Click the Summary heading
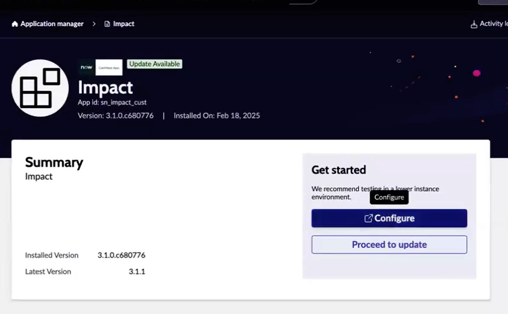This screenshot has height=314, width=508. [54, 162]
